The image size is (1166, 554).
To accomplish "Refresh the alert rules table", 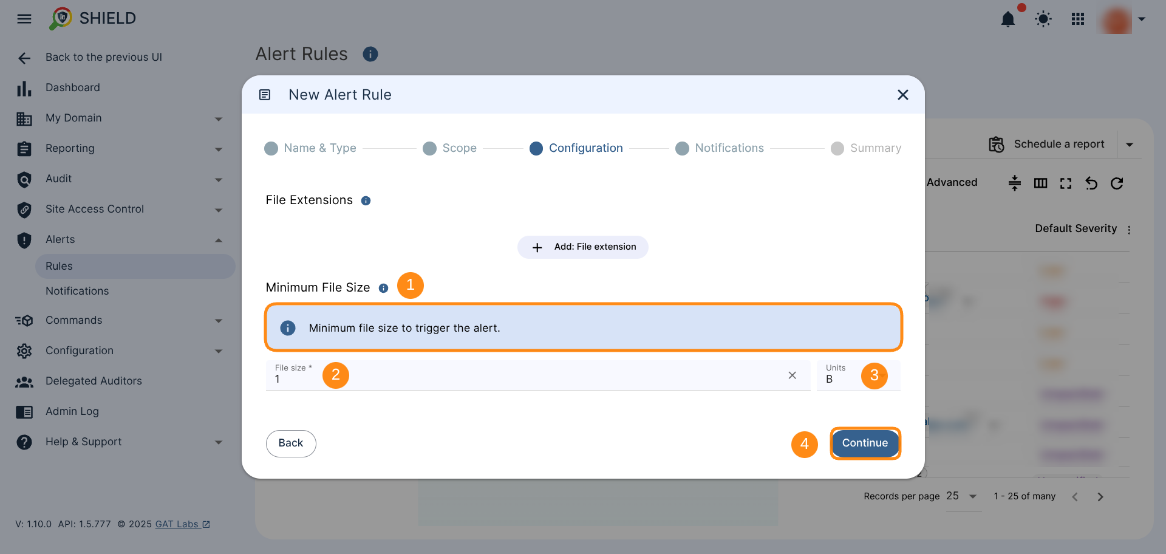I will coord(1117,183).
